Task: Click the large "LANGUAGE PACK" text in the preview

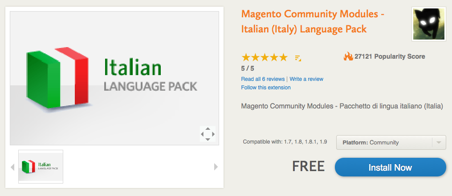Action: tap(150, 86)
